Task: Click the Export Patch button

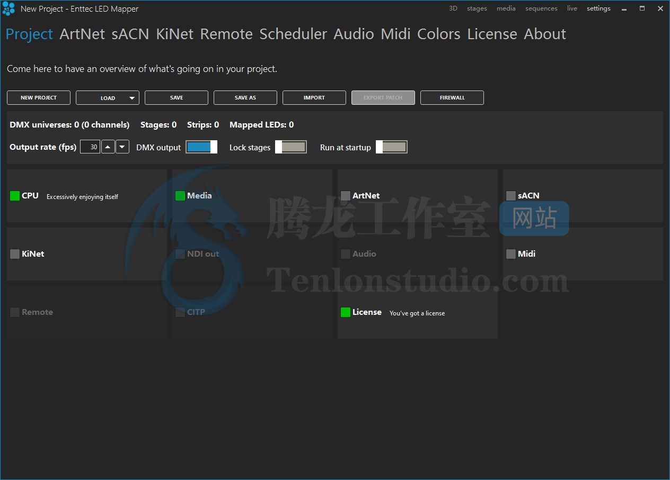Action: pos(383,98)
